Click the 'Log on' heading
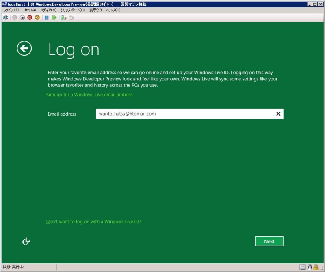This screenshot has width=325, height=272. pyautogui.click(x=74, y=50)
